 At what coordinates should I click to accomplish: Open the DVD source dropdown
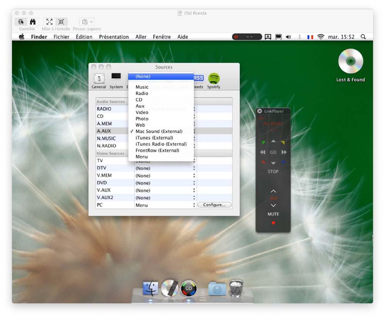pos(165,183)
